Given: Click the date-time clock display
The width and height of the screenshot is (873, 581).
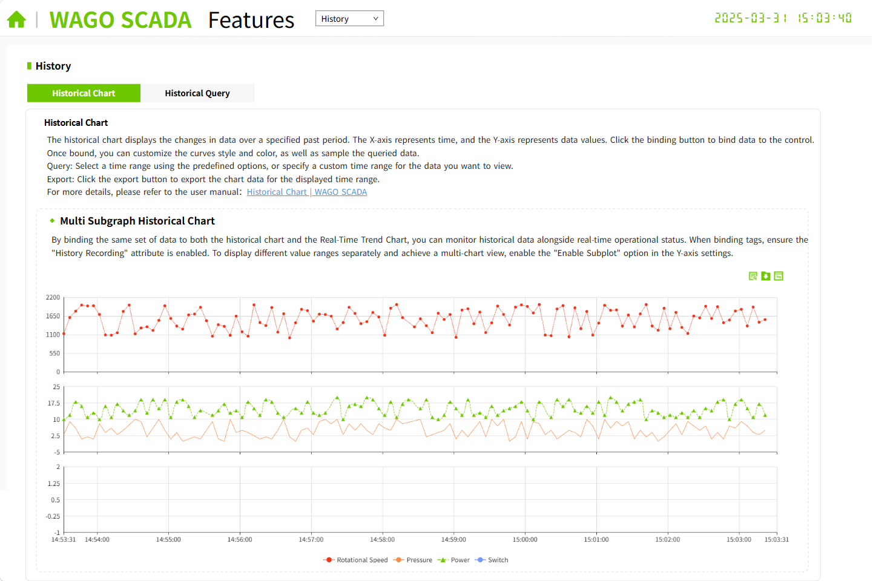Looking at the screenshot, I should pyautogui.click(x=783, y=18).
